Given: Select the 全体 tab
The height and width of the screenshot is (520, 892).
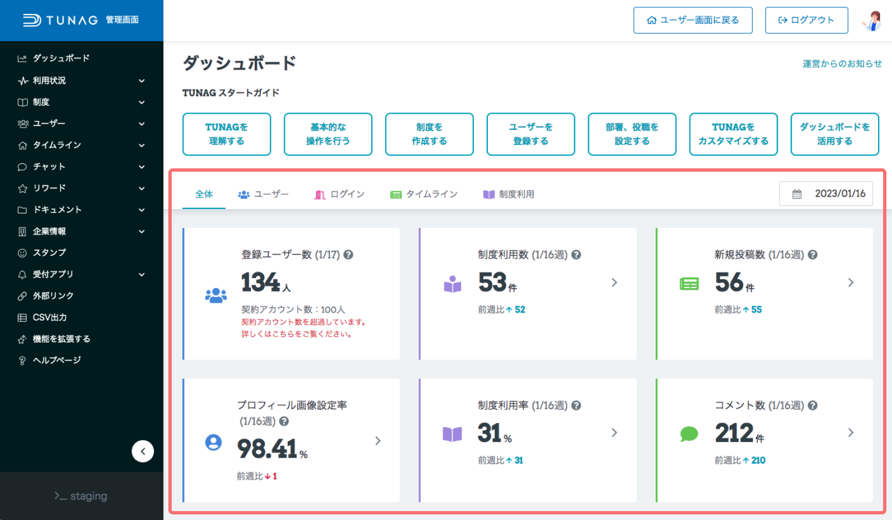Looking at the screenshot, I should point(204,194).
